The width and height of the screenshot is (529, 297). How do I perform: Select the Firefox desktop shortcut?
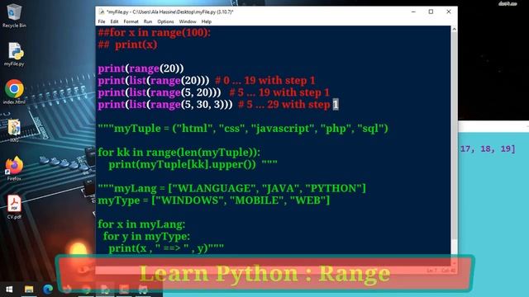14,168
